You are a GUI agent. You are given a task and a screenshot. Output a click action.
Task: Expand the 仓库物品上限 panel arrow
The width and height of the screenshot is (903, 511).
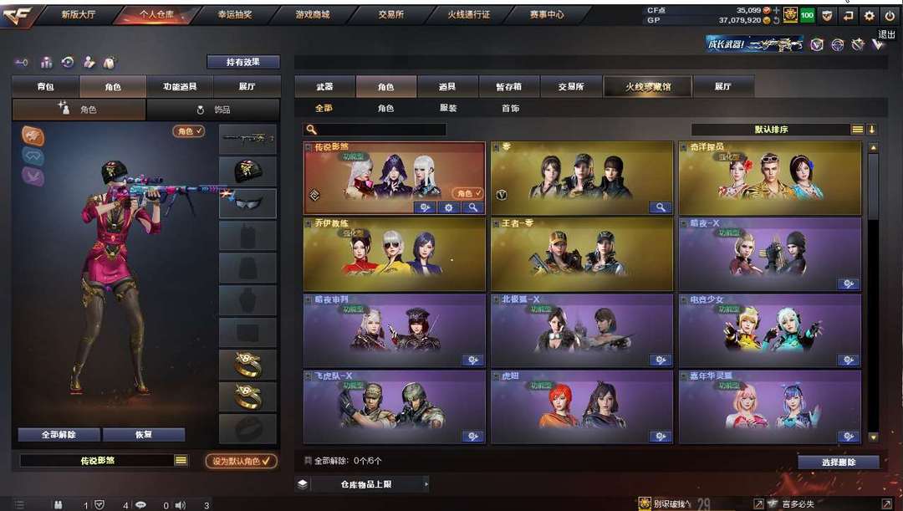426,484
